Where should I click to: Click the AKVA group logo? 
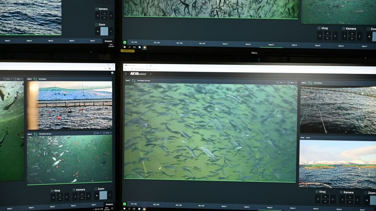coord(138,73)
